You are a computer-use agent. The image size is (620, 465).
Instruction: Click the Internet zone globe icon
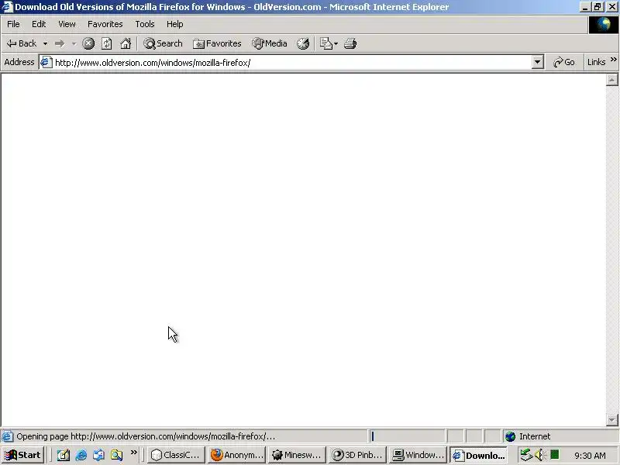tap(511, 436)
